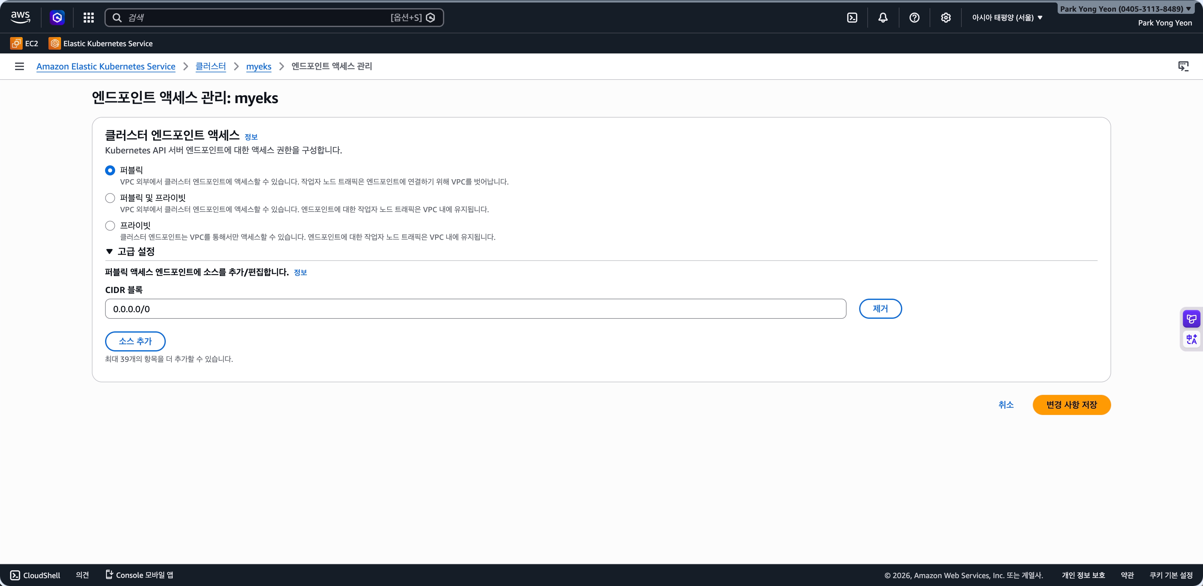Open console settings gear icon
Viewport: 1203px width, 586px height.
[945, 18]
